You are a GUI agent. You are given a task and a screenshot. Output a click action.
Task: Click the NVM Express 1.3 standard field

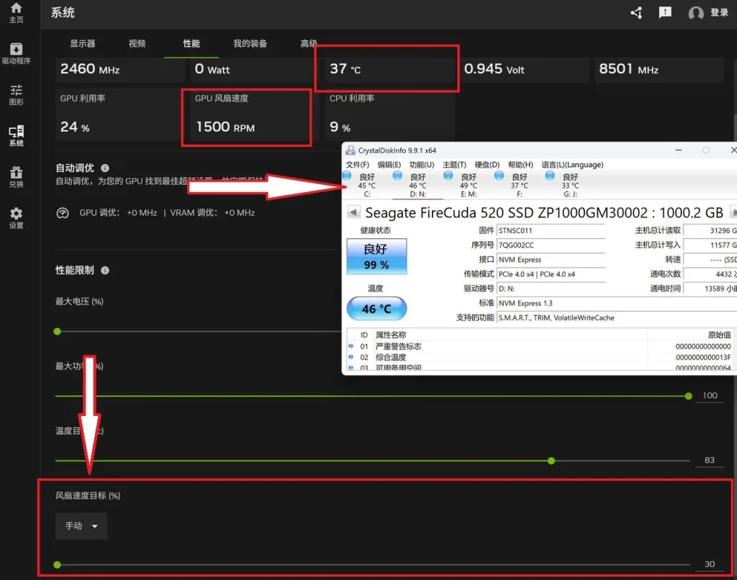pos(617,303)
